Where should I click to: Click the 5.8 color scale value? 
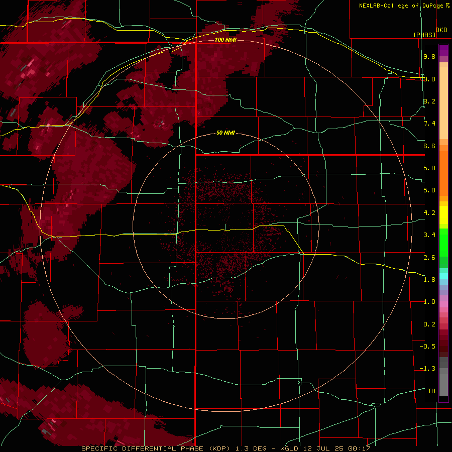coord(429,168)
